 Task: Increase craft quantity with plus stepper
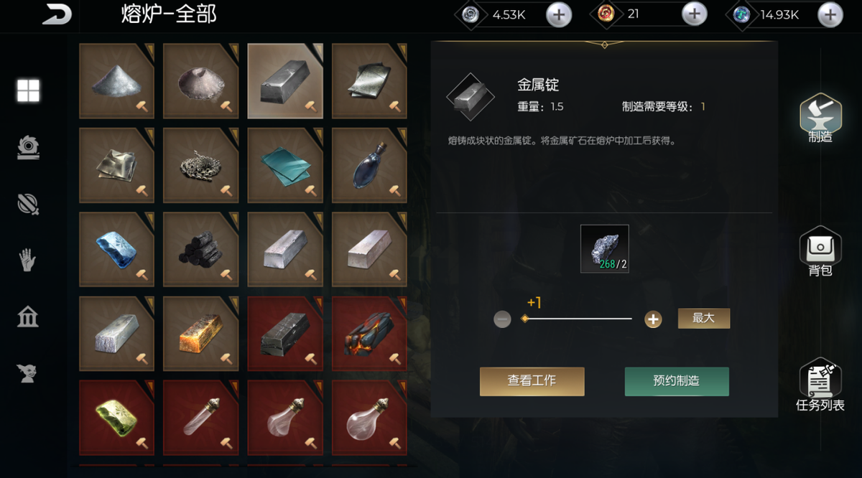tap(653, 319)
